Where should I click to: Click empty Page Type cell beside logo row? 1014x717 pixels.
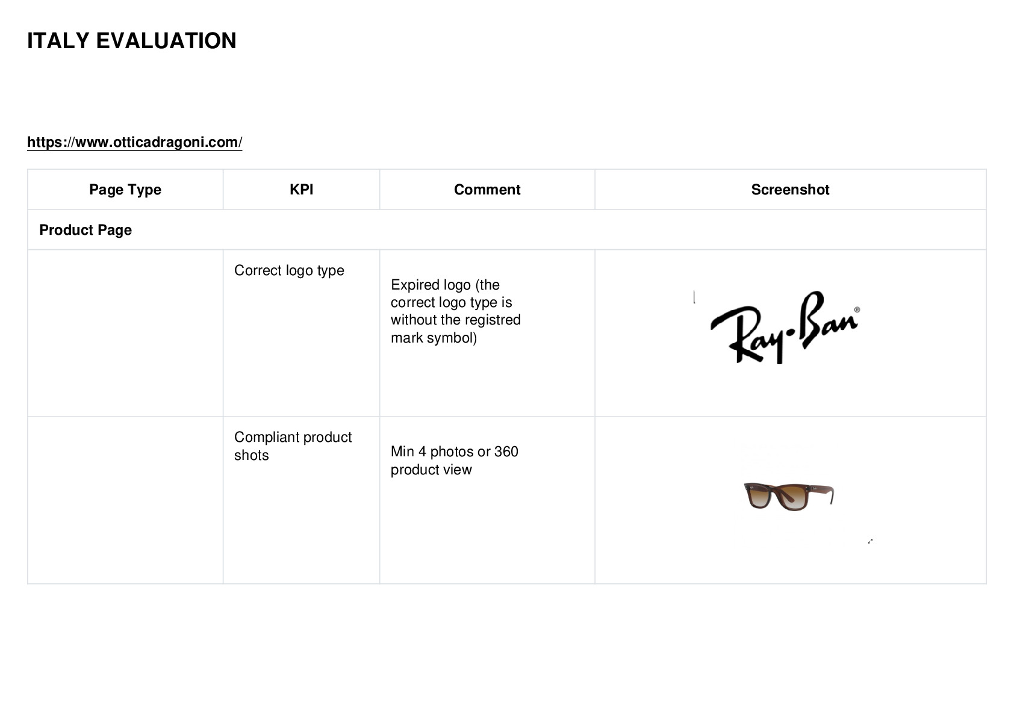tap(125, 333)
